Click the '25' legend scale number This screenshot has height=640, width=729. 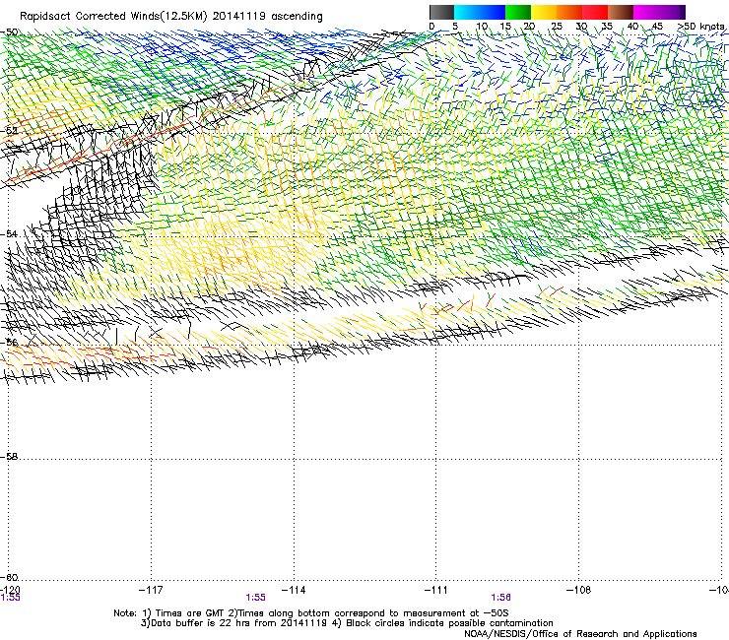[x=557, y=27]
